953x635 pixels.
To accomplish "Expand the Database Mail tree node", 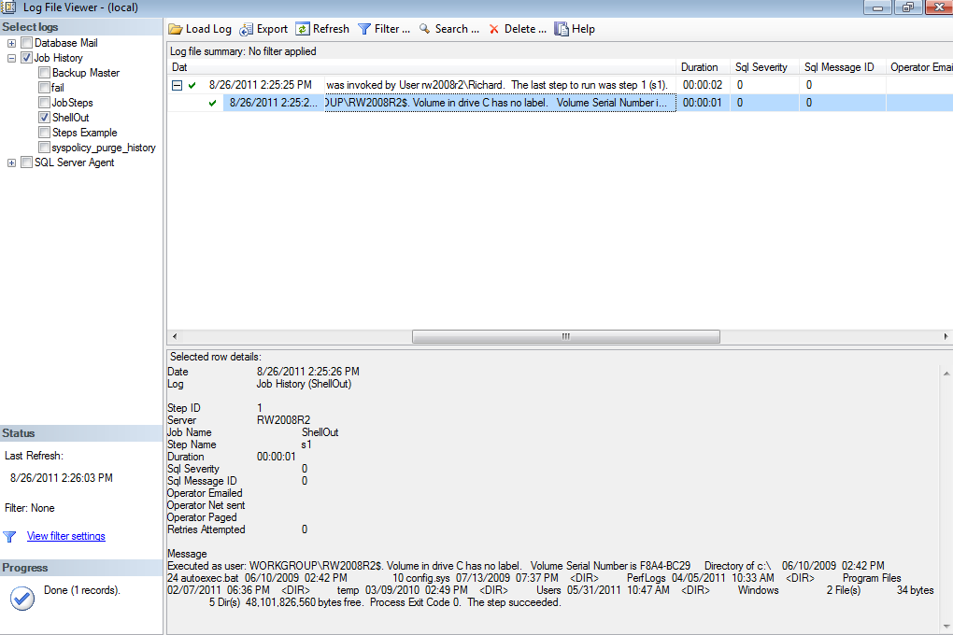I will click(x=11, y=43).
